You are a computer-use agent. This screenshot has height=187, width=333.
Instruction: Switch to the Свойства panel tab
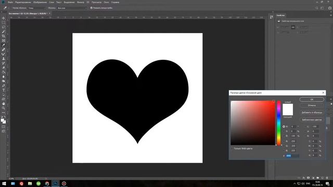[280, 16]
